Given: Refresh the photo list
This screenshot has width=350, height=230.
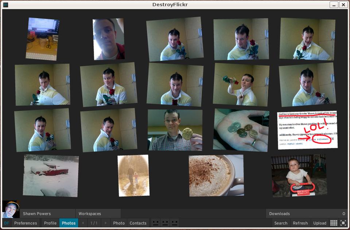Looking at the screenshot, I should [300, 223].
